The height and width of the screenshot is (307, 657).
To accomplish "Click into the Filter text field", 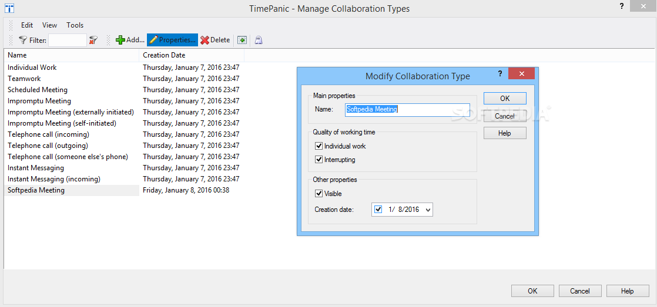I will click(x=68, y=40).
